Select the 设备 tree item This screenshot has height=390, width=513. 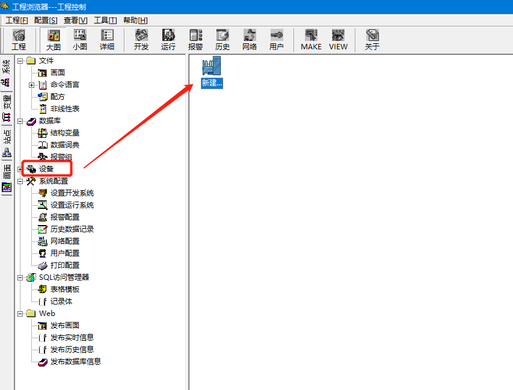(46, 169)
